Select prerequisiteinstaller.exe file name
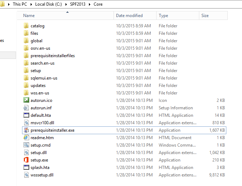 click(52, 130)
